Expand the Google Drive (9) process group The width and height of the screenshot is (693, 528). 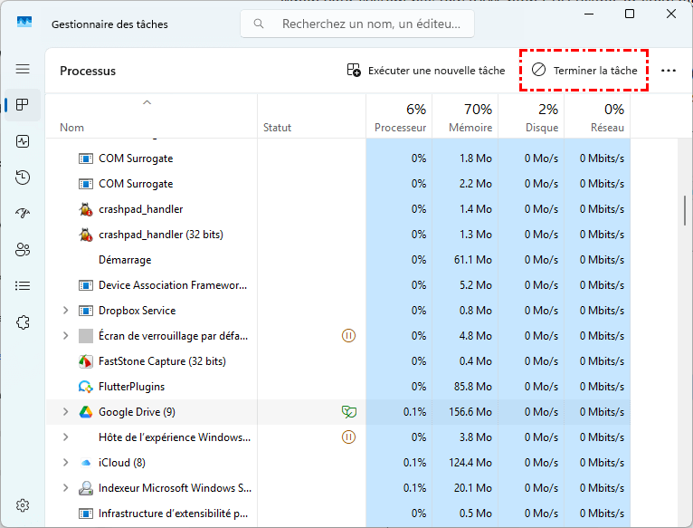click(x=65, y=412)
